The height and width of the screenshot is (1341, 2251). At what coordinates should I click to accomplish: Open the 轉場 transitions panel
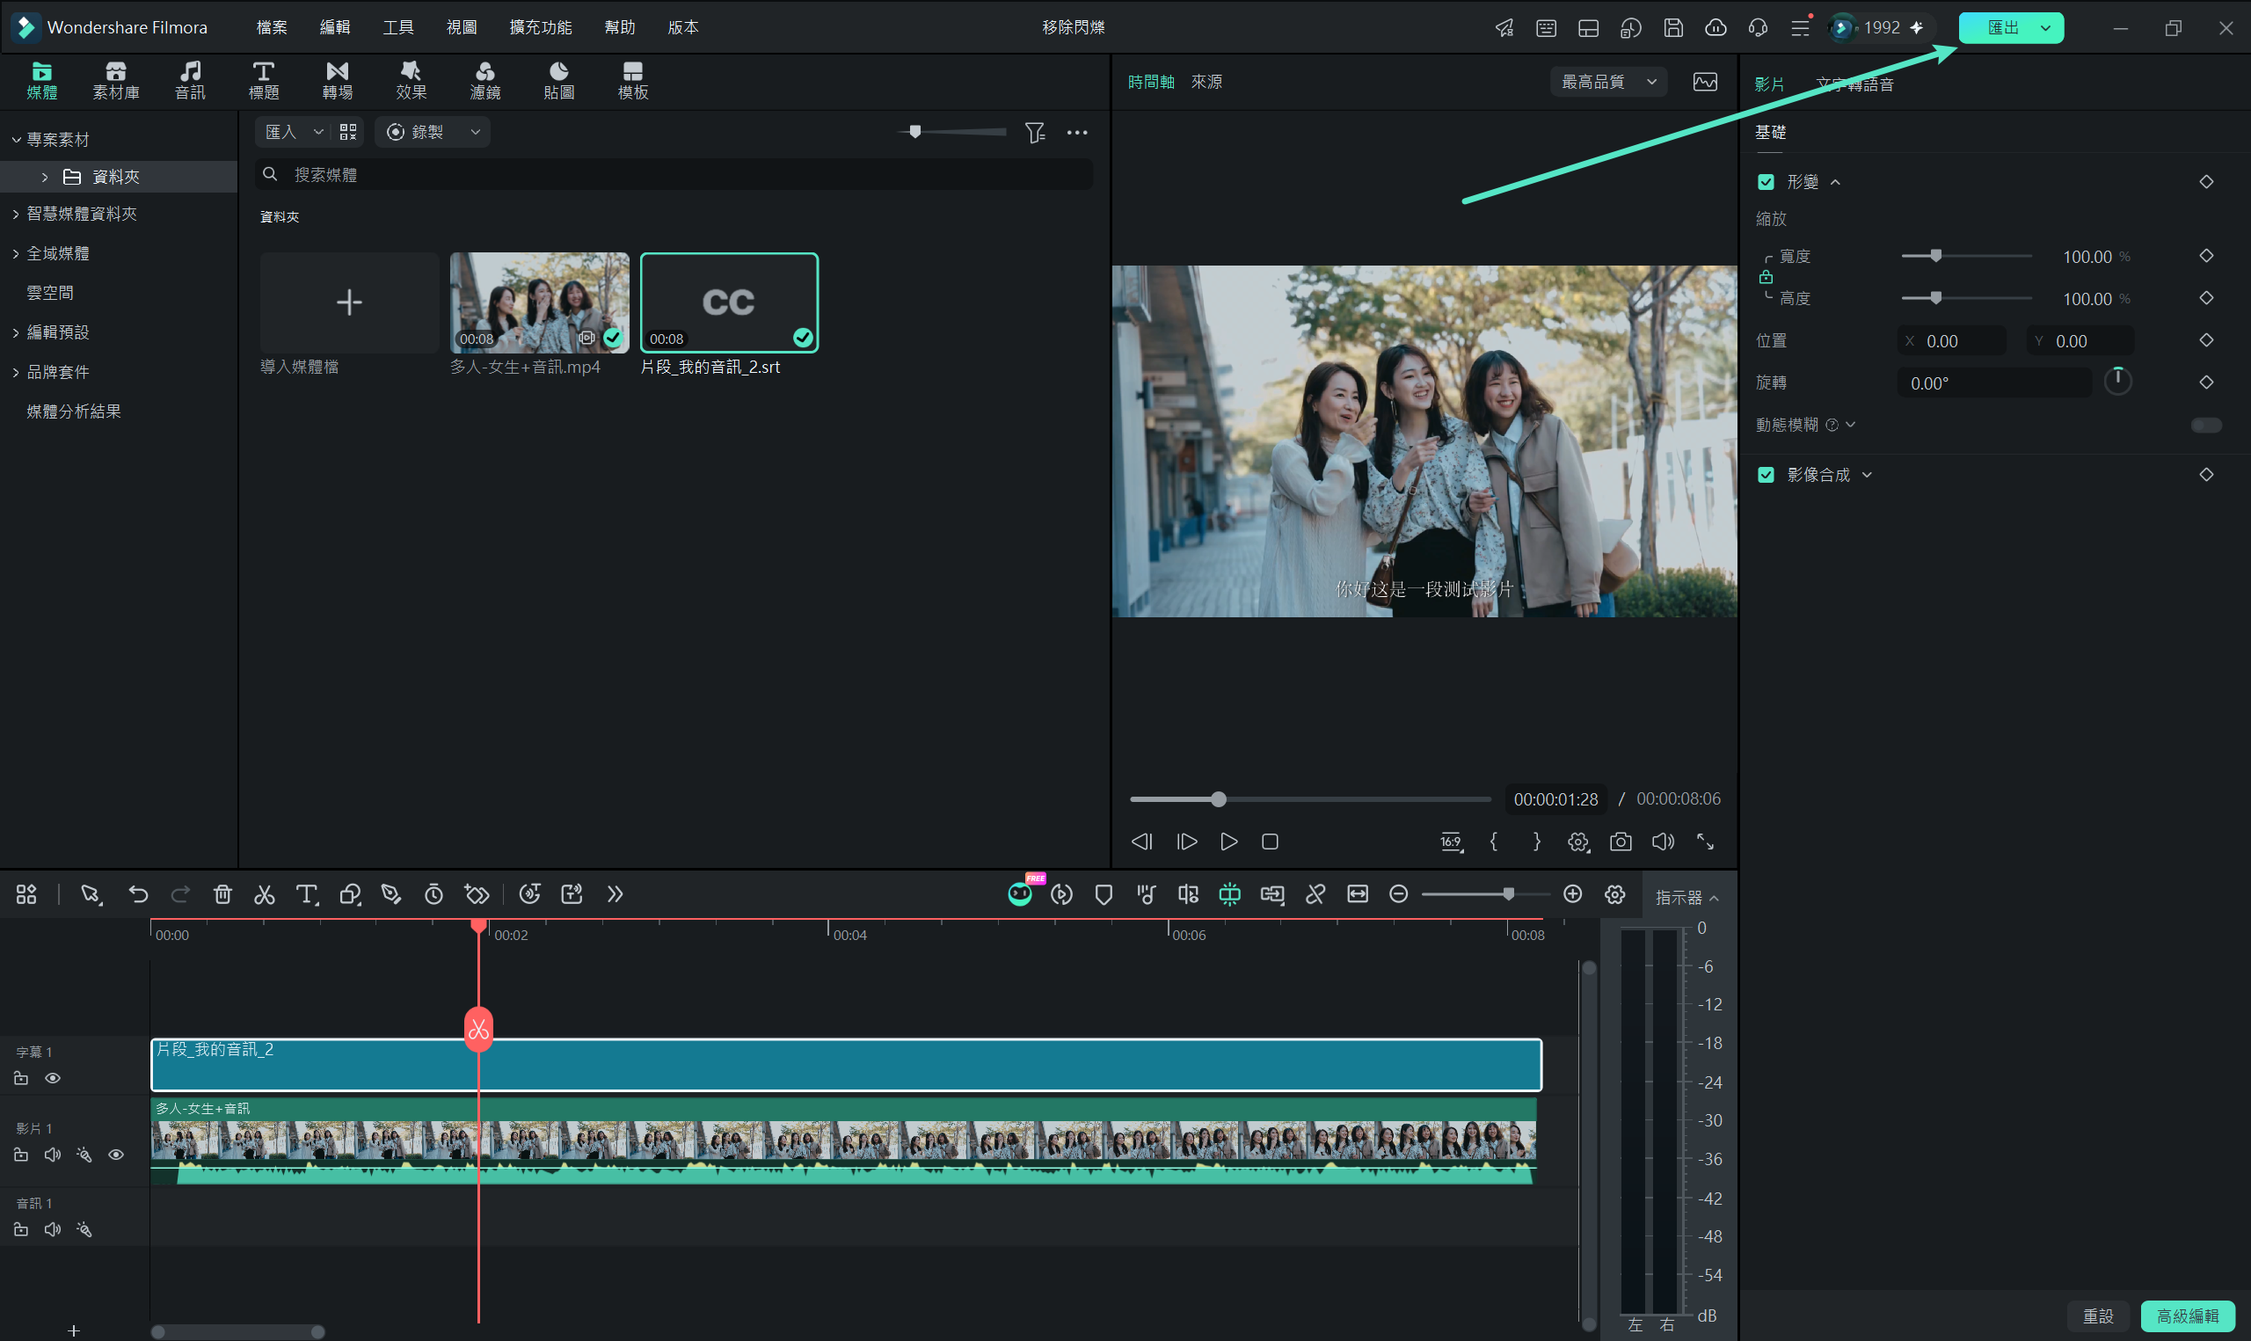(x=337, y=80)
